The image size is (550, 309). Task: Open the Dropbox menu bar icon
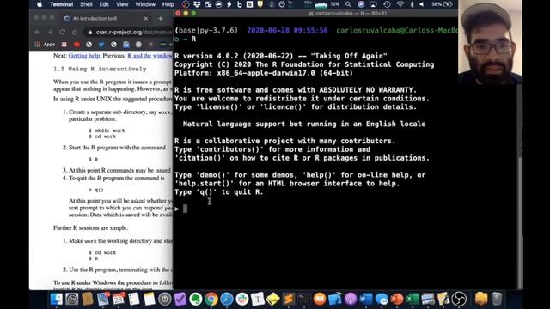coord(197,4)
